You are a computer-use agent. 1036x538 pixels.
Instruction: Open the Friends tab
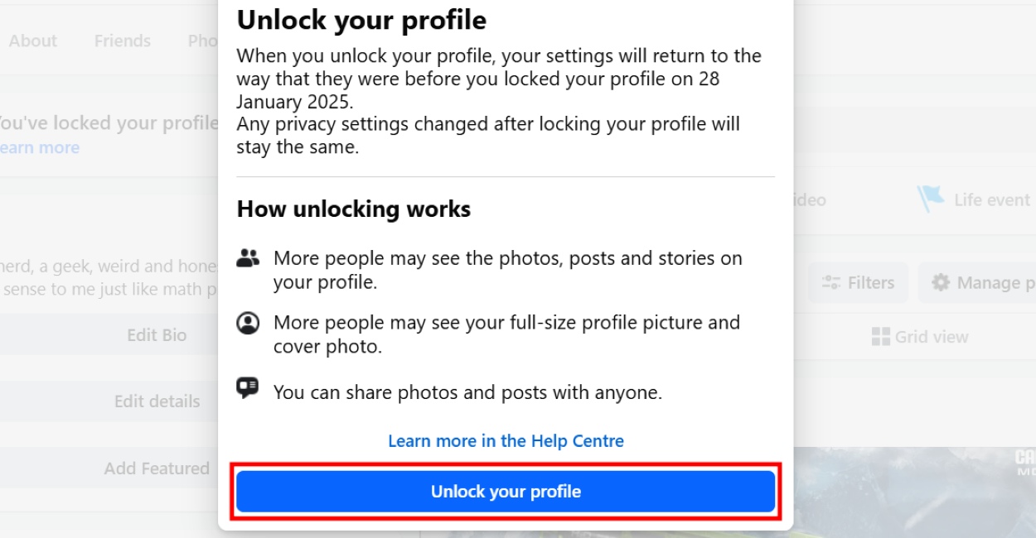pyautogui.click(x=122, y=40)
